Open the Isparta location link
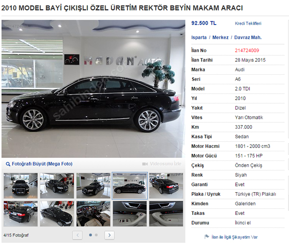The height and width of the screenshot is (252, 289). pyautogui.click(x=199, y=38)
